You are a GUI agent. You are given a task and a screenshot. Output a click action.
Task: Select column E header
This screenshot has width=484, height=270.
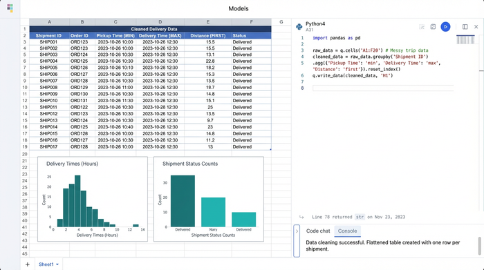tap(208, 22)
